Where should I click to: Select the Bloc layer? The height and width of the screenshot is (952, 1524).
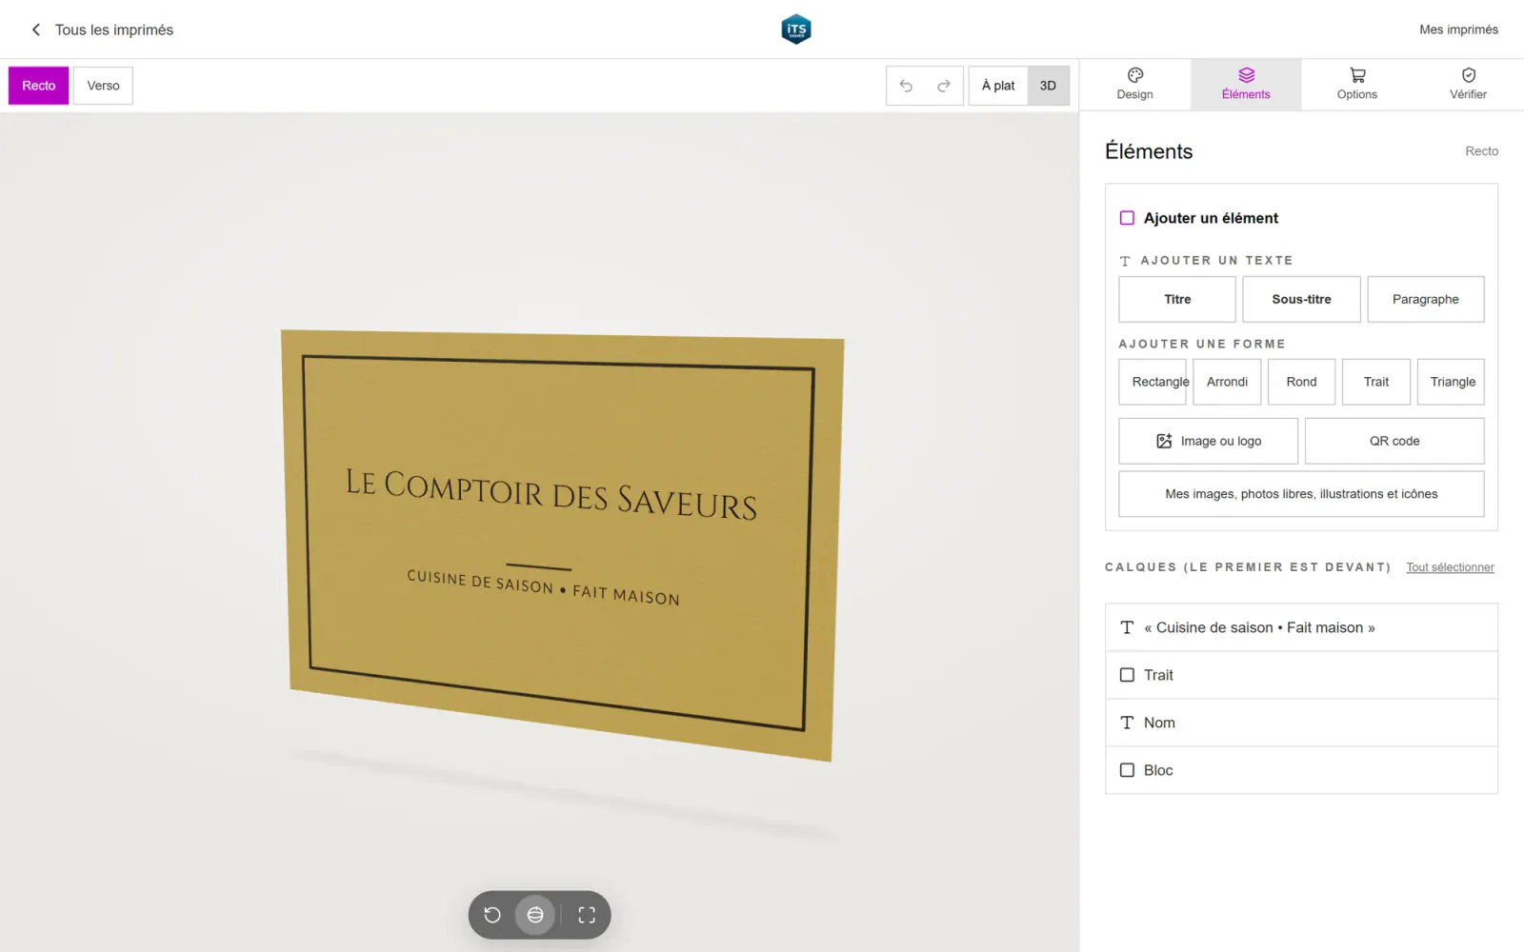coord(1301,770)
